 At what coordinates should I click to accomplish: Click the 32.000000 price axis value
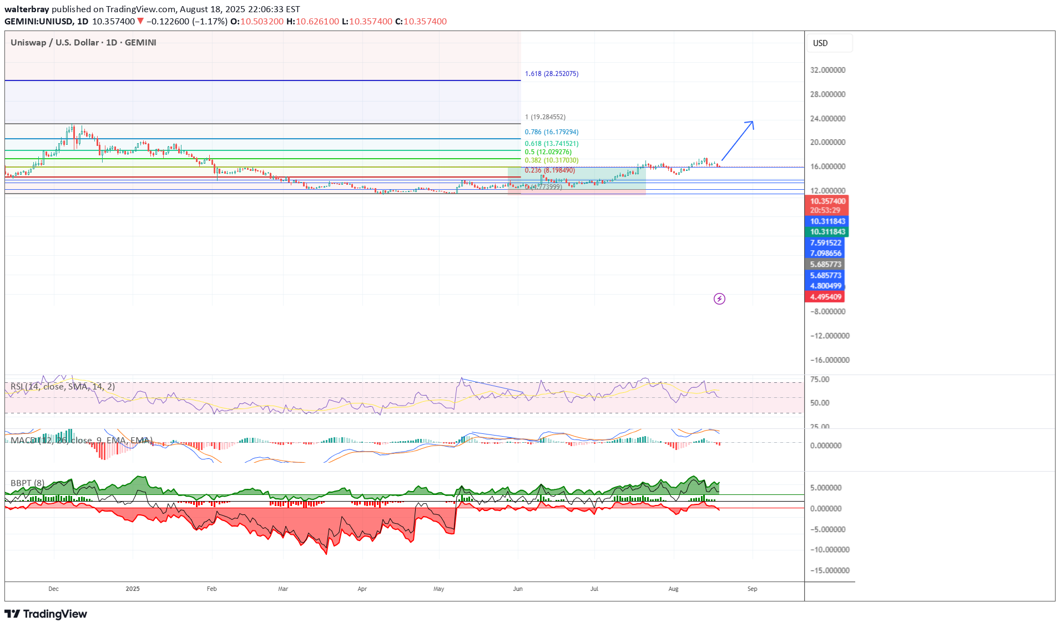coord(827,70)
